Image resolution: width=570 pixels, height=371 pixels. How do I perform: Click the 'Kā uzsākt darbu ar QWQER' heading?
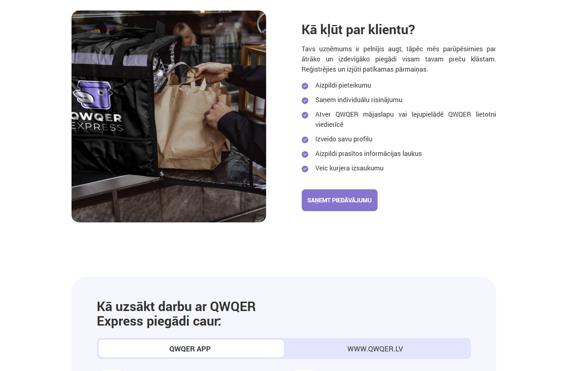point(176,314)
